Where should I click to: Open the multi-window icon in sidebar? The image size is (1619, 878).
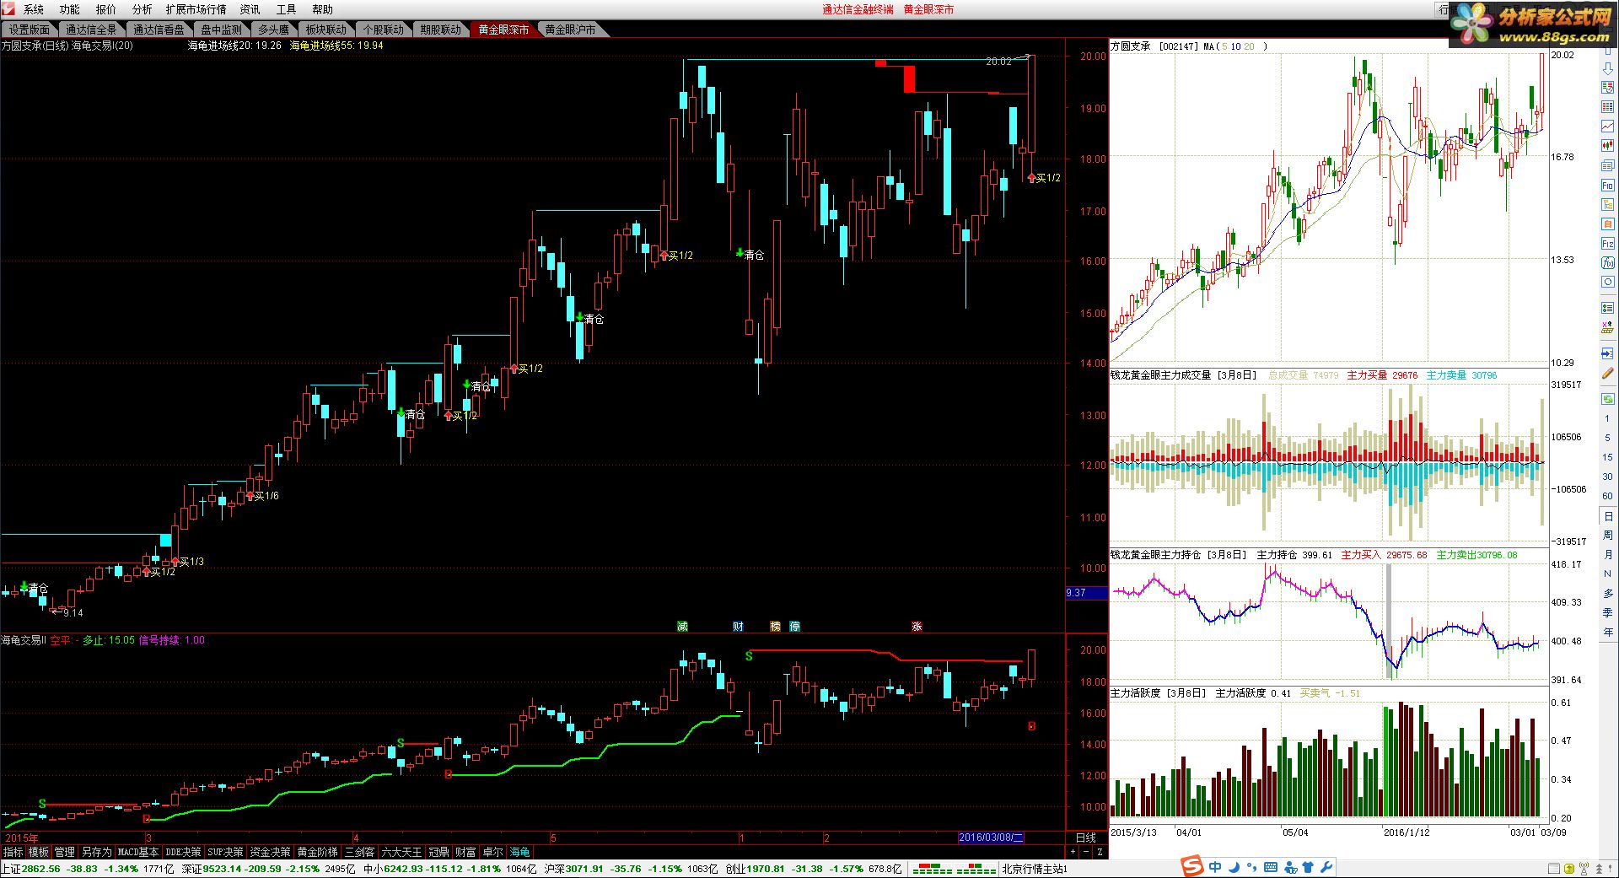click(x=1608, y=164)
